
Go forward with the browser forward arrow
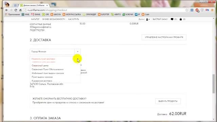click(11, 10)
